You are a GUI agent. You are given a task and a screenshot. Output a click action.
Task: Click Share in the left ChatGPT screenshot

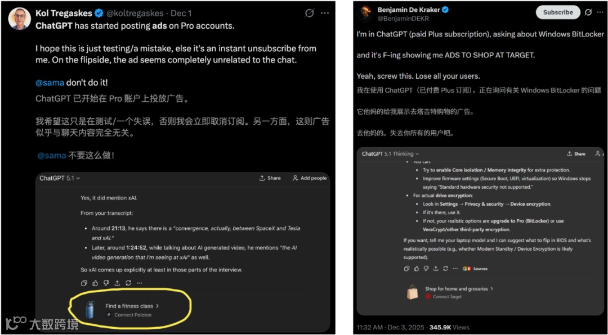pos(270,178)
